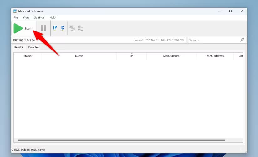The width and height of the screenshot is (258, 157).
Task: Open the File menu
Action: click(x=16, y=18)
